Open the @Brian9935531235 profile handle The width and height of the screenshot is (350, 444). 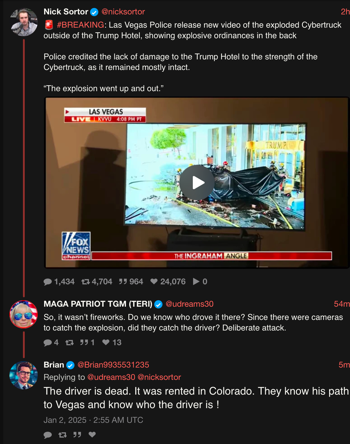pyautogui.click(x=113, y=365)
